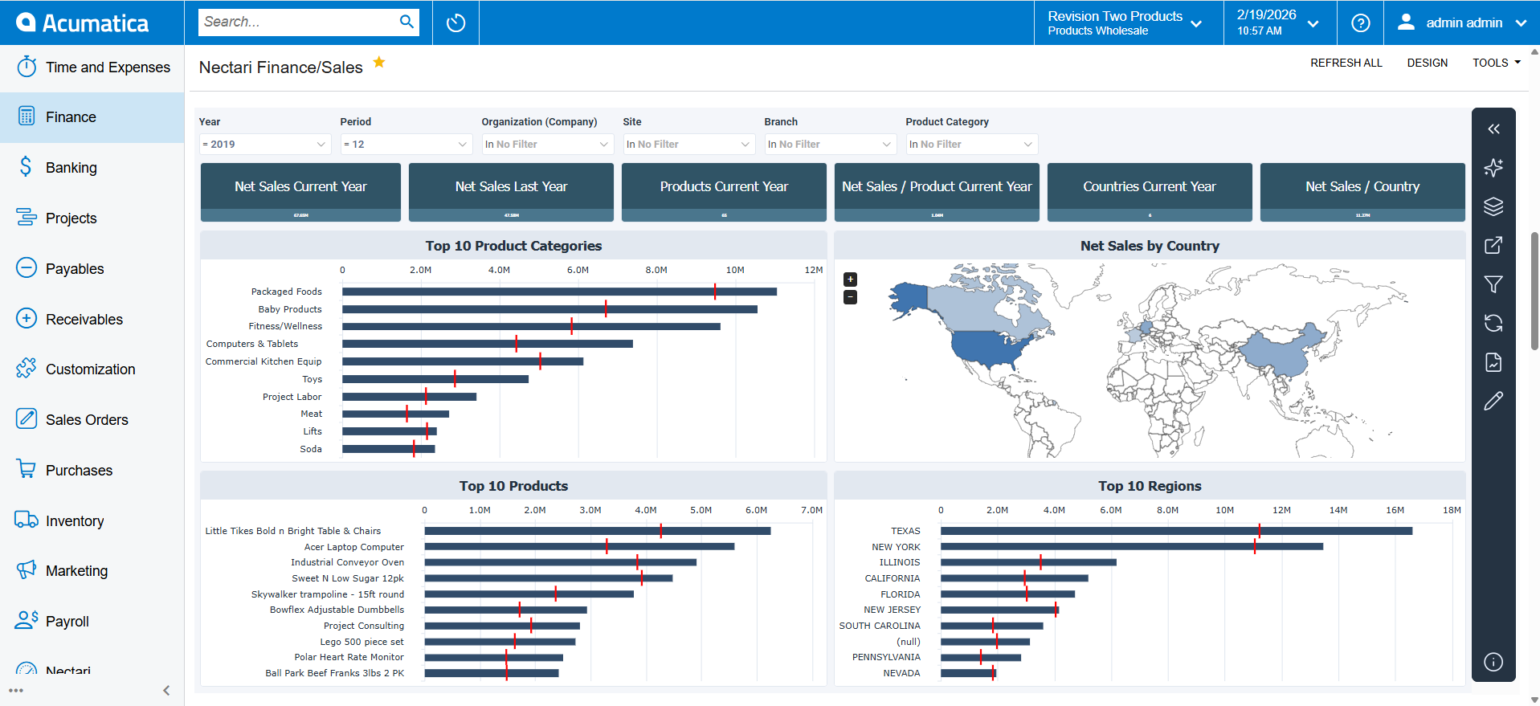Open the layers icon in right toolbar

point(1493,206)
